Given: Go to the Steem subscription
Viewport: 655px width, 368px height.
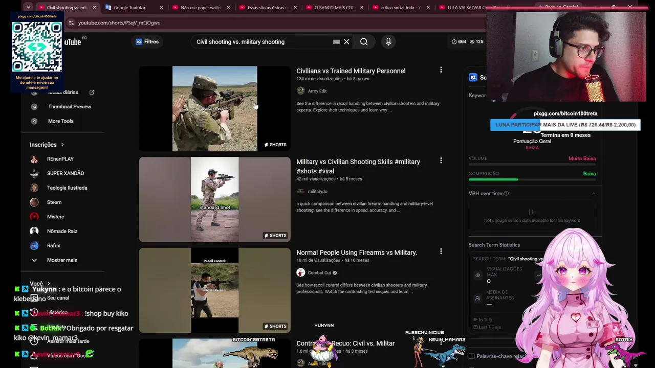Looking at the screenshot, I should tap(54, 202).
